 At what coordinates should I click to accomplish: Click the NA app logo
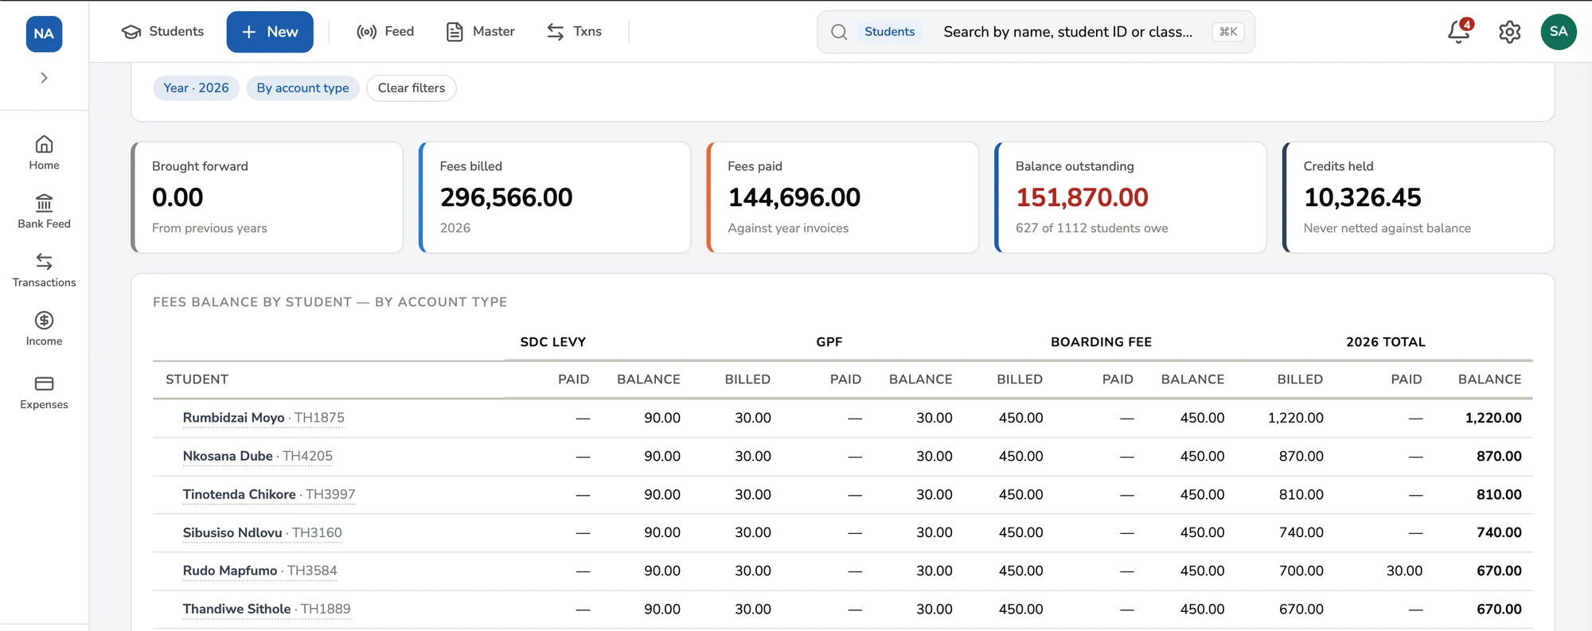click(44, 33)
